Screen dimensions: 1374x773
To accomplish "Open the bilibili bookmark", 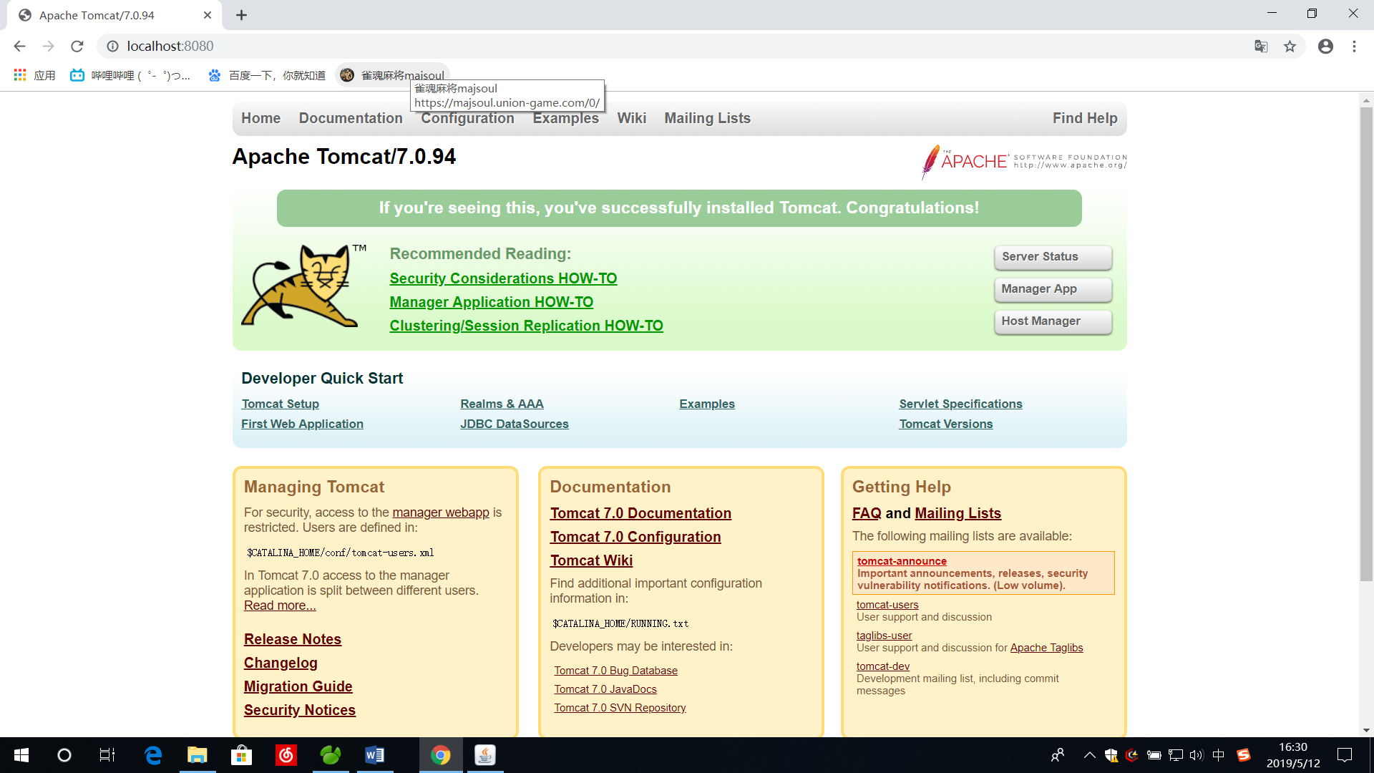I will click(130, 75).
